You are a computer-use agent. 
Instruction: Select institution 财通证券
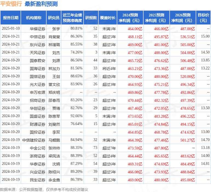[x=38, y=124]
